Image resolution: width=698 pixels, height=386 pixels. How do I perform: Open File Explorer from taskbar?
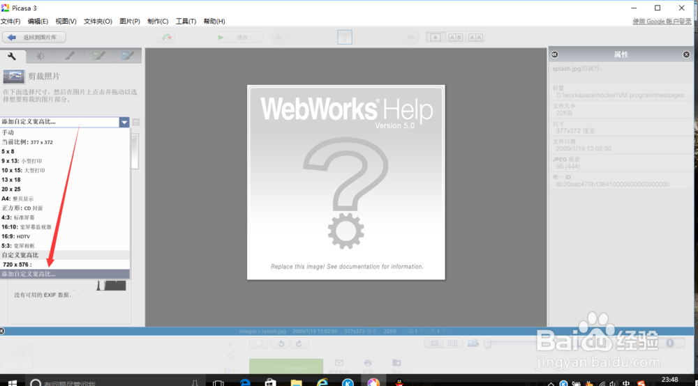click(296, 383)
